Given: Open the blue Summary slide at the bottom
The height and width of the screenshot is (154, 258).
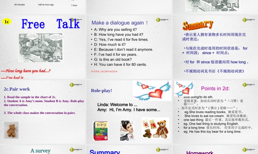Looking at the screenshot, I should (x=129, y=150).
